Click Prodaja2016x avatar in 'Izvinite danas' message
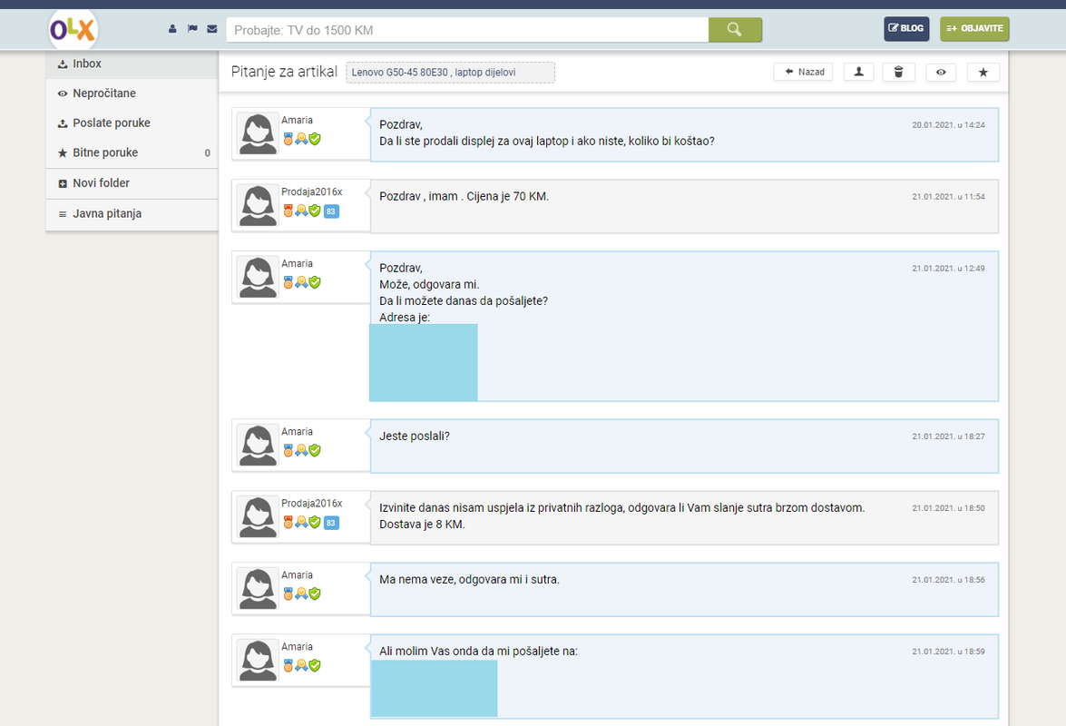 258,517
